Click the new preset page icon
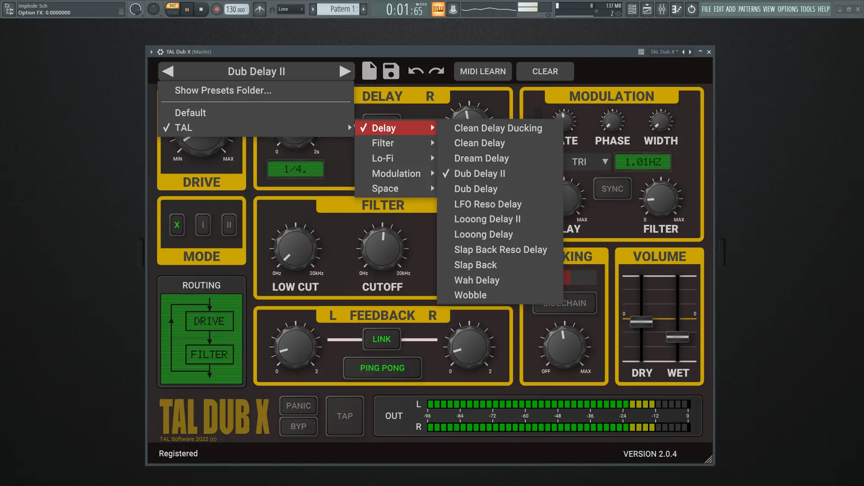Screen dimensions: 864x486 (x=369, y=71)
